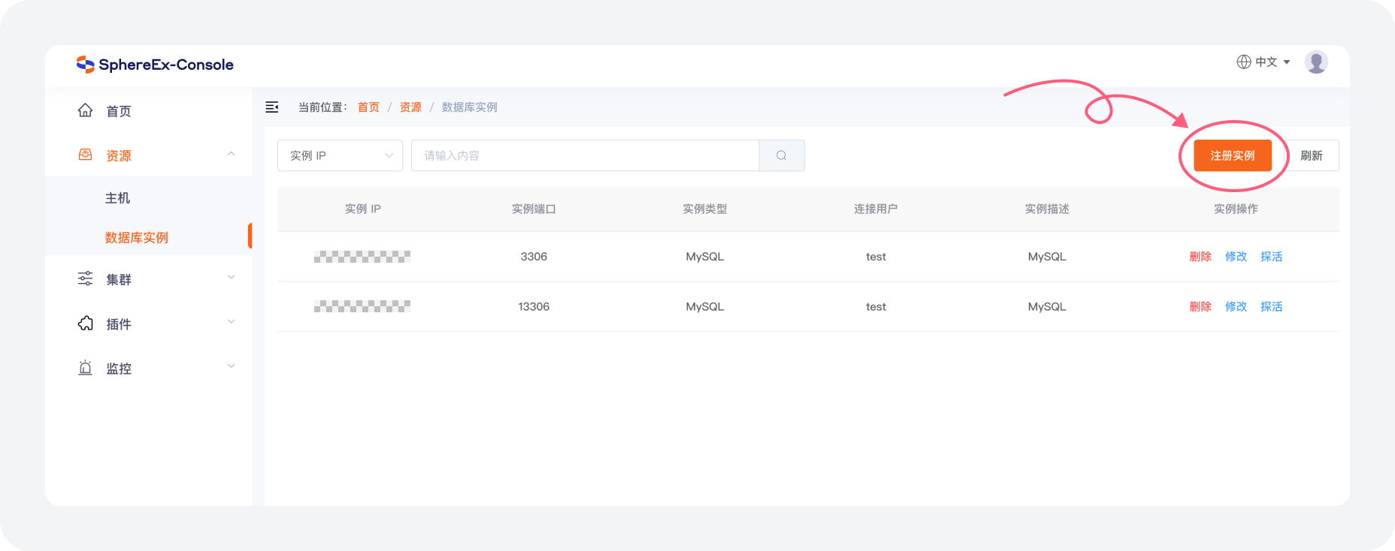
Task: Expand the 监控 menu chevron
Action: [231, 367]
